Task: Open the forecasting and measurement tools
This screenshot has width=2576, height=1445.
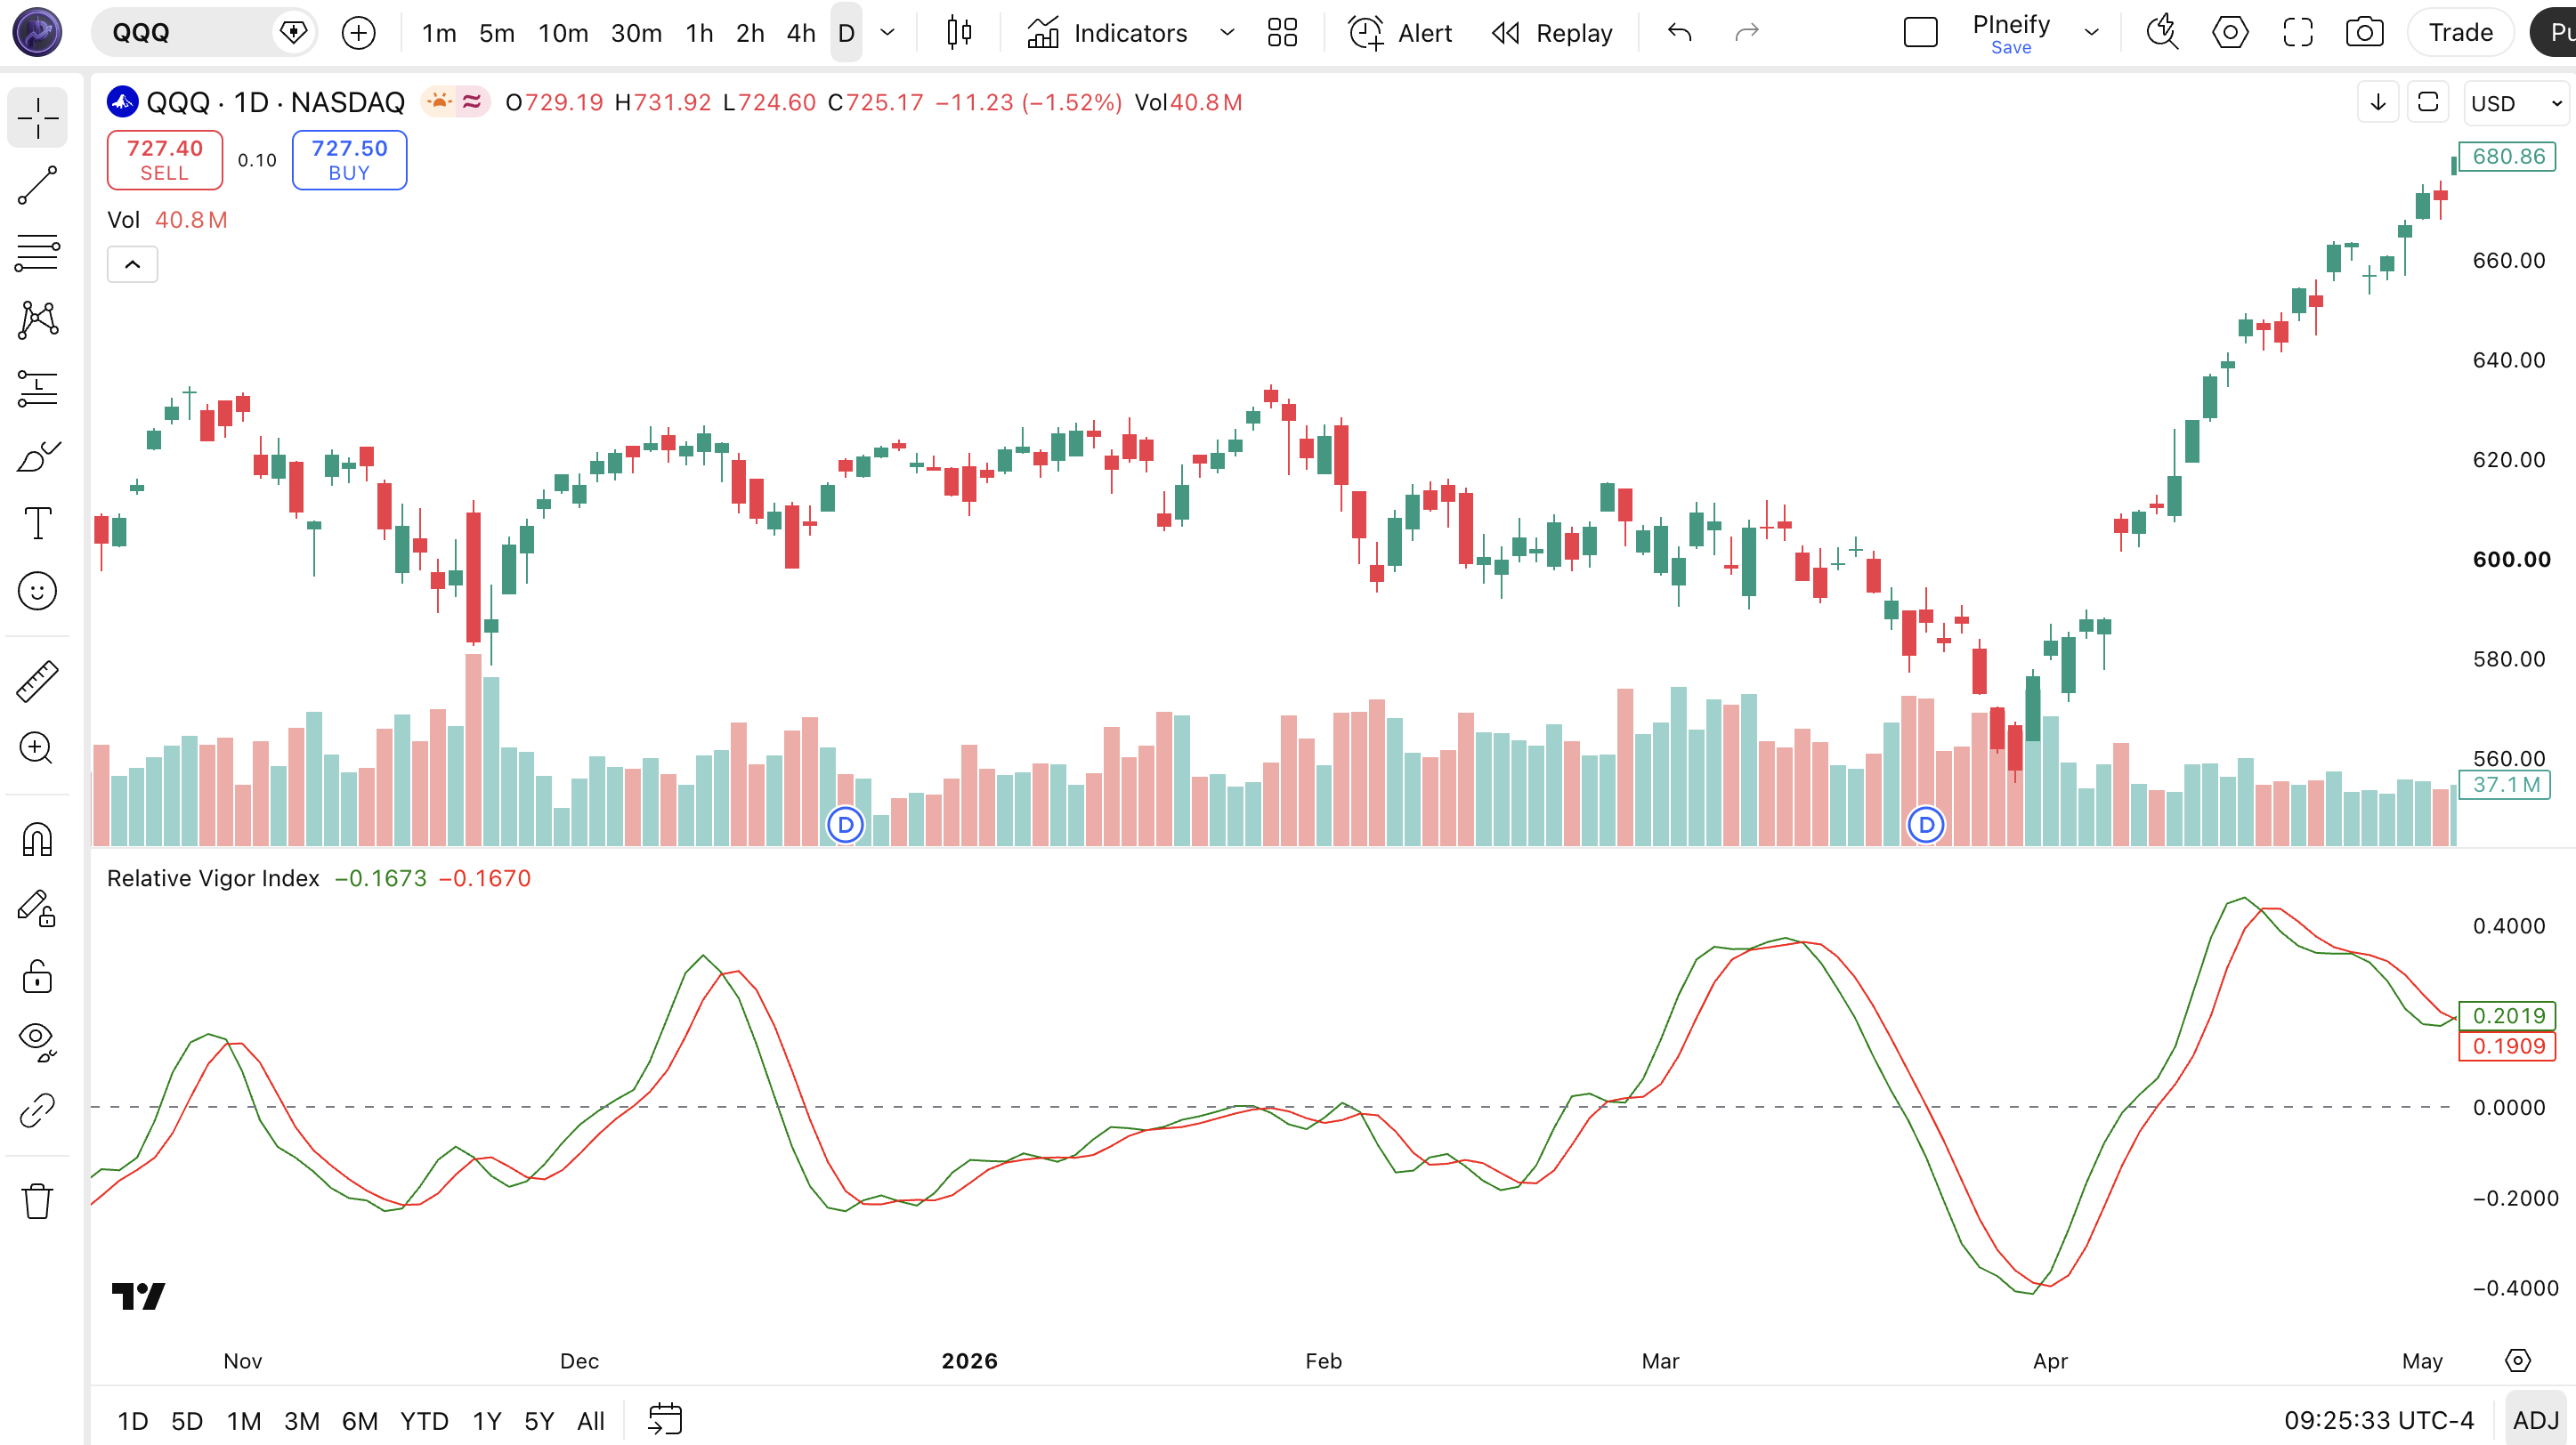Action: pos(37,388)
